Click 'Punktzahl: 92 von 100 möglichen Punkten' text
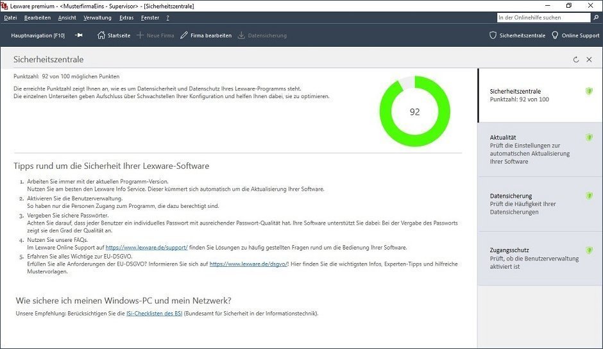603x349 pixels. (x=67, y=76)
